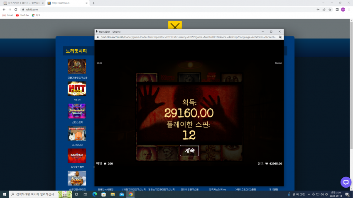Open Task View in taskbar
353x198 pixels.
coord(85,194)
